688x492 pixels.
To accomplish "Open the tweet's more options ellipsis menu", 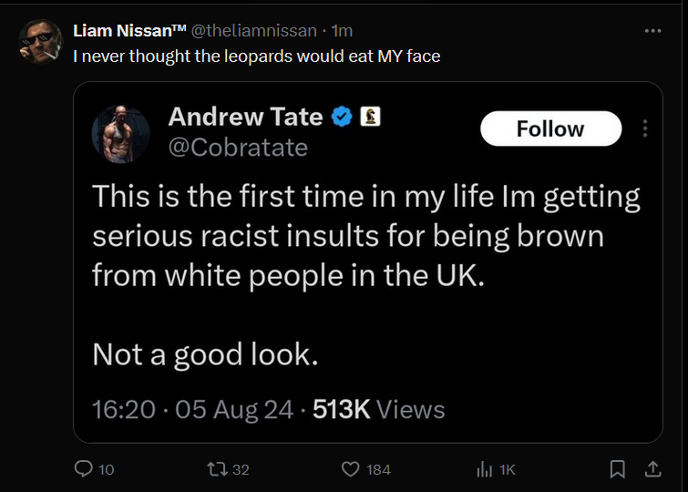I will [x=652, y=31].
